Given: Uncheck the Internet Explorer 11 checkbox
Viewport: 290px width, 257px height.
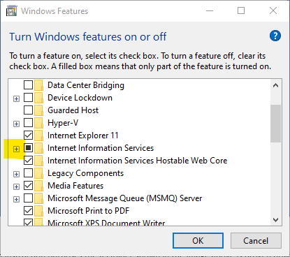Looking at the screenshot, I should click(28, 135).
